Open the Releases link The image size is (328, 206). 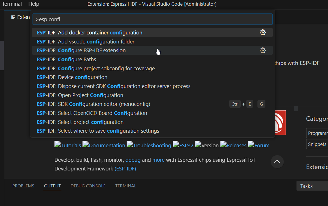coord(233,145)
